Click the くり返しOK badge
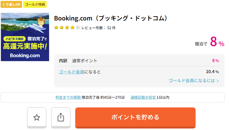Image resolution: width=229 pixels, height=130 pixels. [x=11, y=5]
